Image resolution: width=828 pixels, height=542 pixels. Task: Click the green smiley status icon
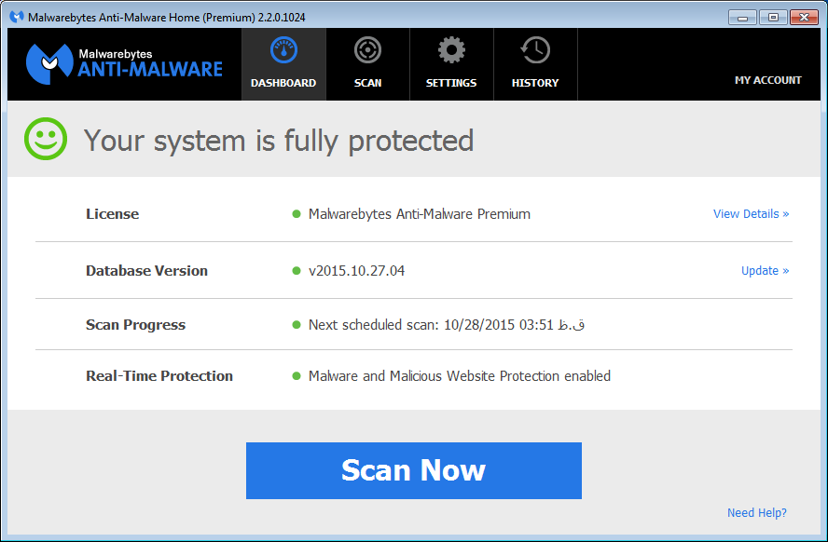[x=46, y=139]
